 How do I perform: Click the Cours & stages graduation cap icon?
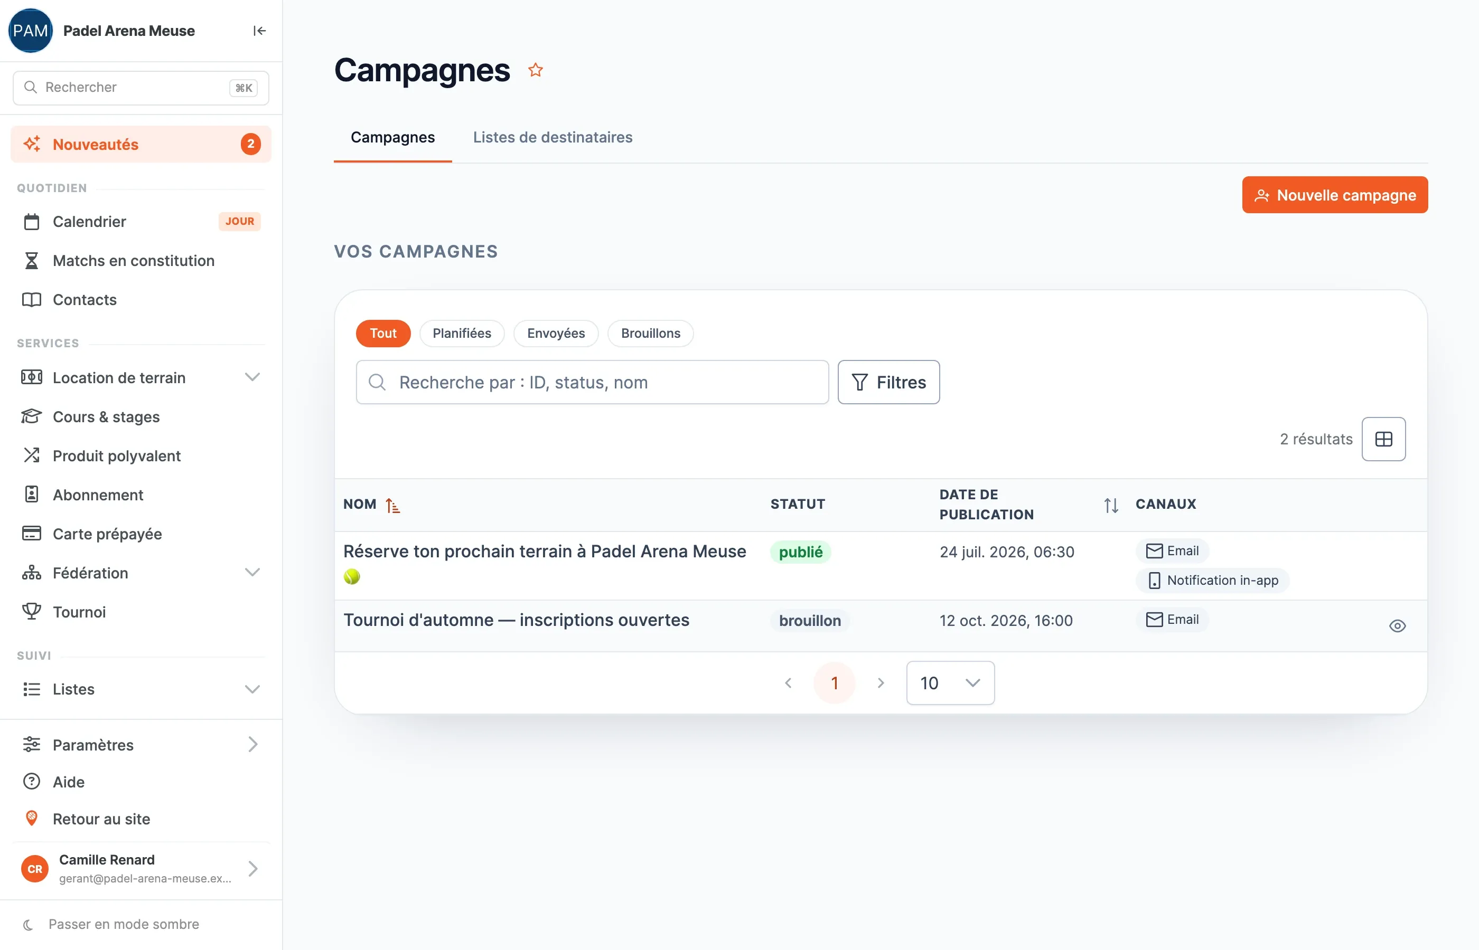coord(32,416)
